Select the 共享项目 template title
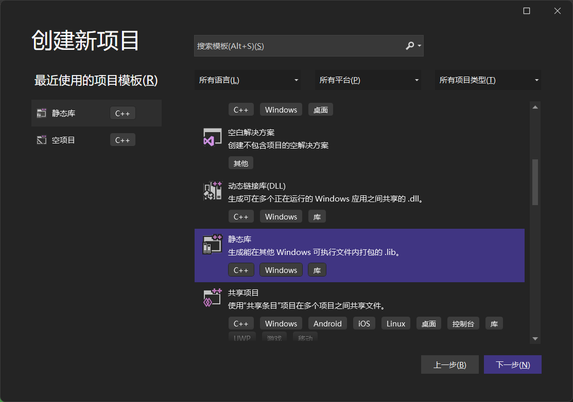 [243, 293]
